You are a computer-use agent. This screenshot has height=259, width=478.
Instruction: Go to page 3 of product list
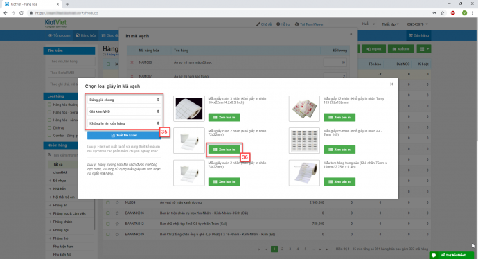pyautogui.click(x=290, y=249)
